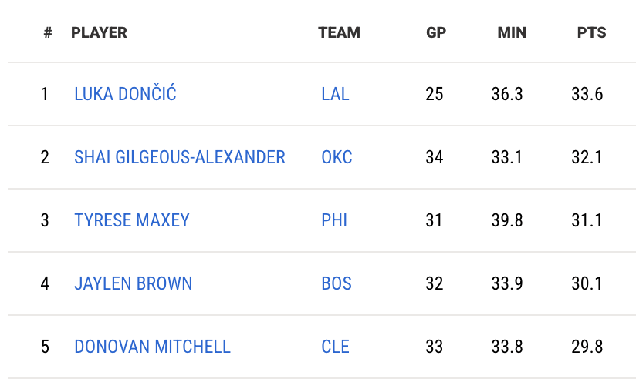Click Tyrese Maxey's 39.8 minutes value
Image resolution: width=636 pixels, height=379 pixels.
tap(507, 220)
